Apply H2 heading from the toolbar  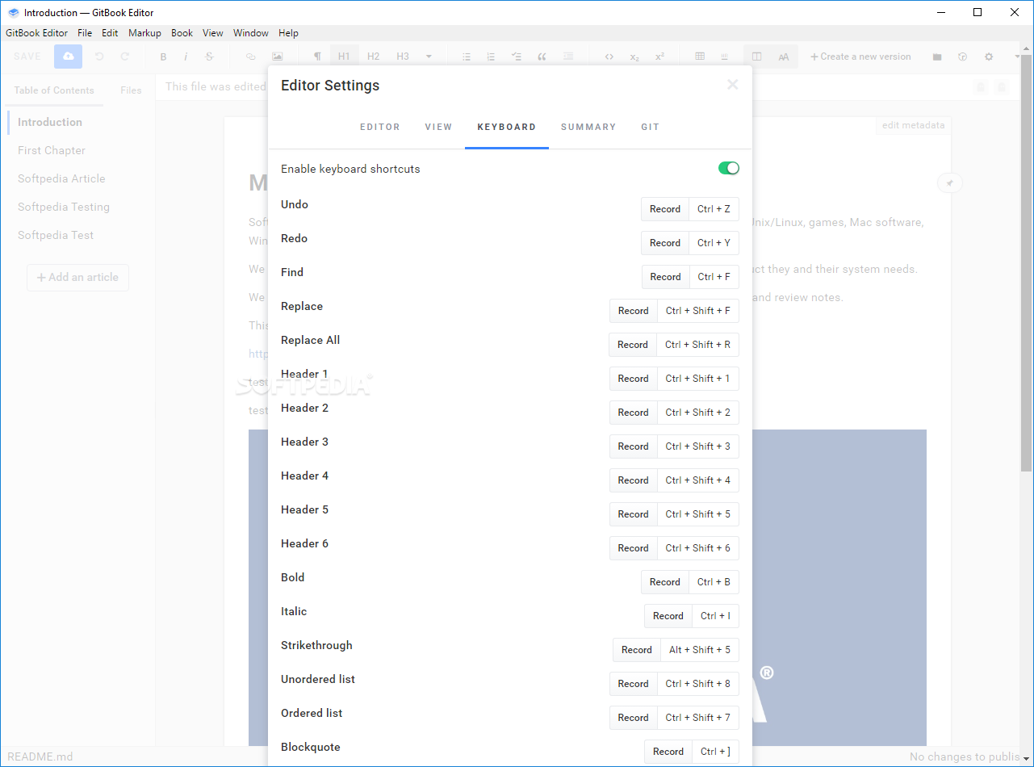(x=373, y=57)
